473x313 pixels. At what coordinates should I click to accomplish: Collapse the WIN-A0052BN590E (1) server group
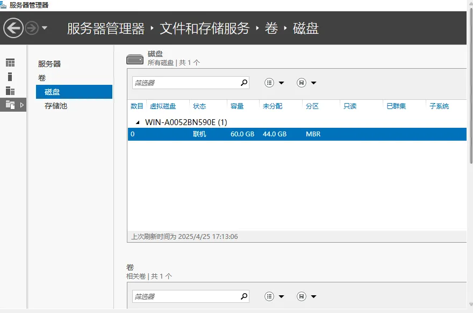pyautogui.click(x=138, y=122)
